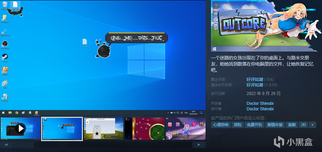Open the yellow folder shortcut on the desktop
The image size is (322, 152).
tap(4, 18)
